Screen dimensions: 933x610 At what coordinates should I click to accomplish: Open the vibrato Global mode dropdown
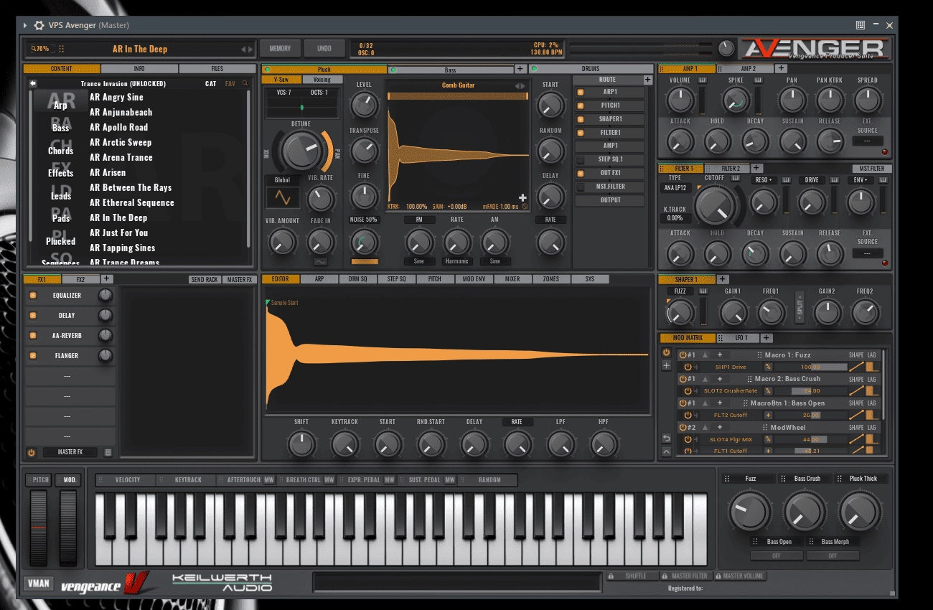[282, 180]
